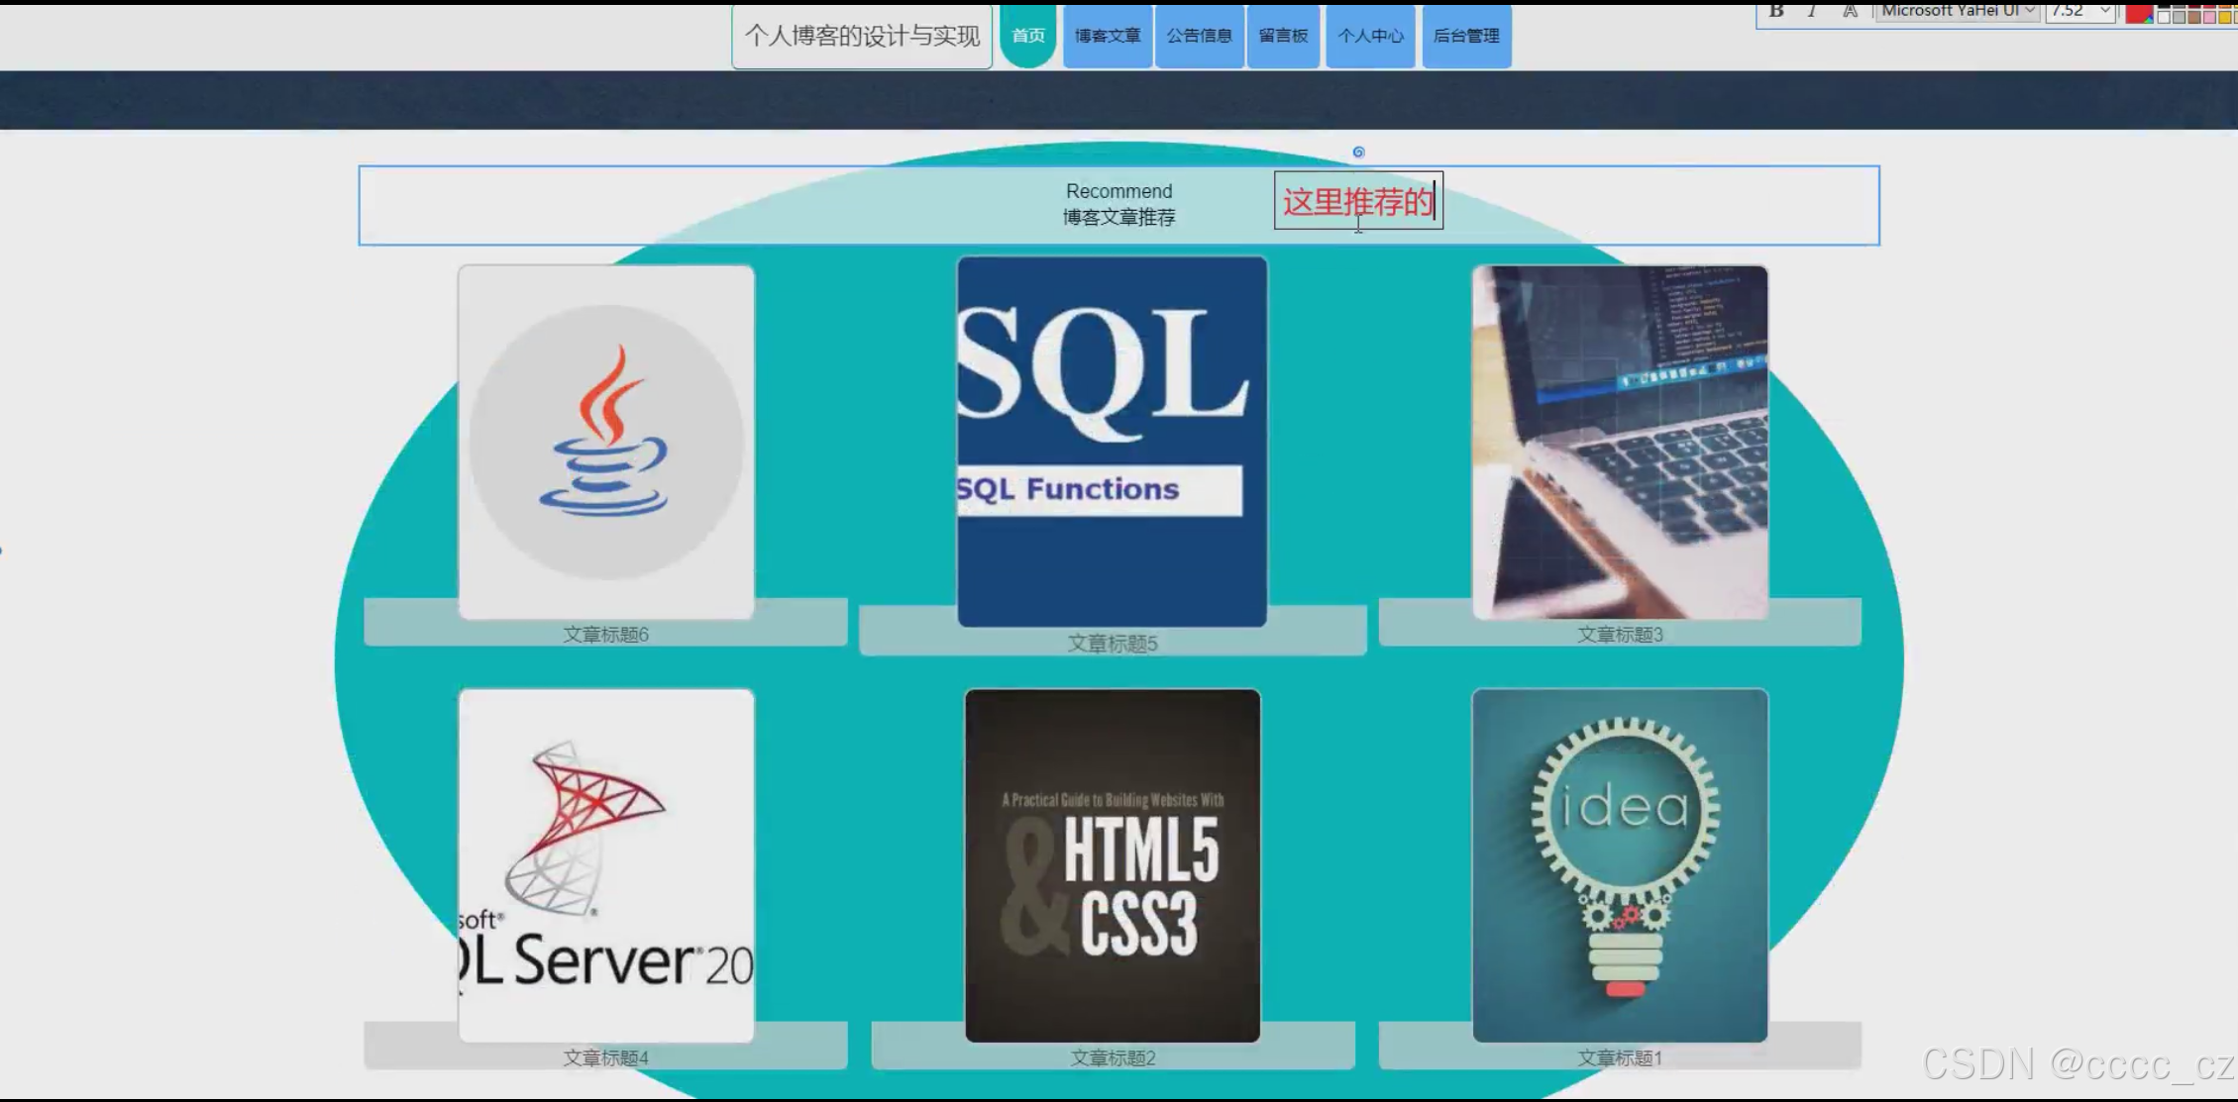Image resolution: width=2238 pixels, height=1102 pixels.
Task: Select the laptop photo article thumbnail
Action: click(x=1619, y=442)
